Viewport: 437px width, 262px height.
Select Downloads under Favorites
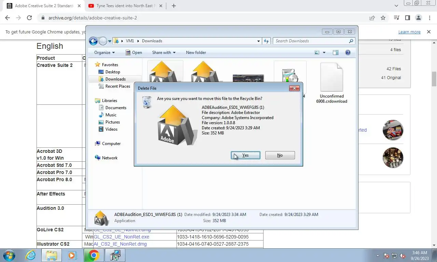[x=115, y=79]
